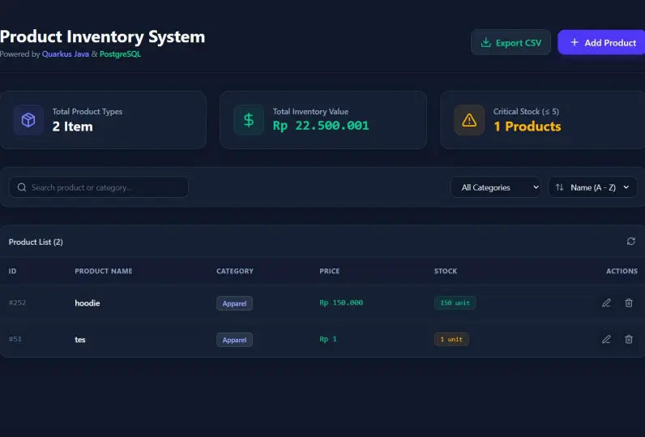Click the CATEGORY column header
Image resolution: width=645 pixels, height=437 pixels.
pyautogui.click(x=235, y=271)
